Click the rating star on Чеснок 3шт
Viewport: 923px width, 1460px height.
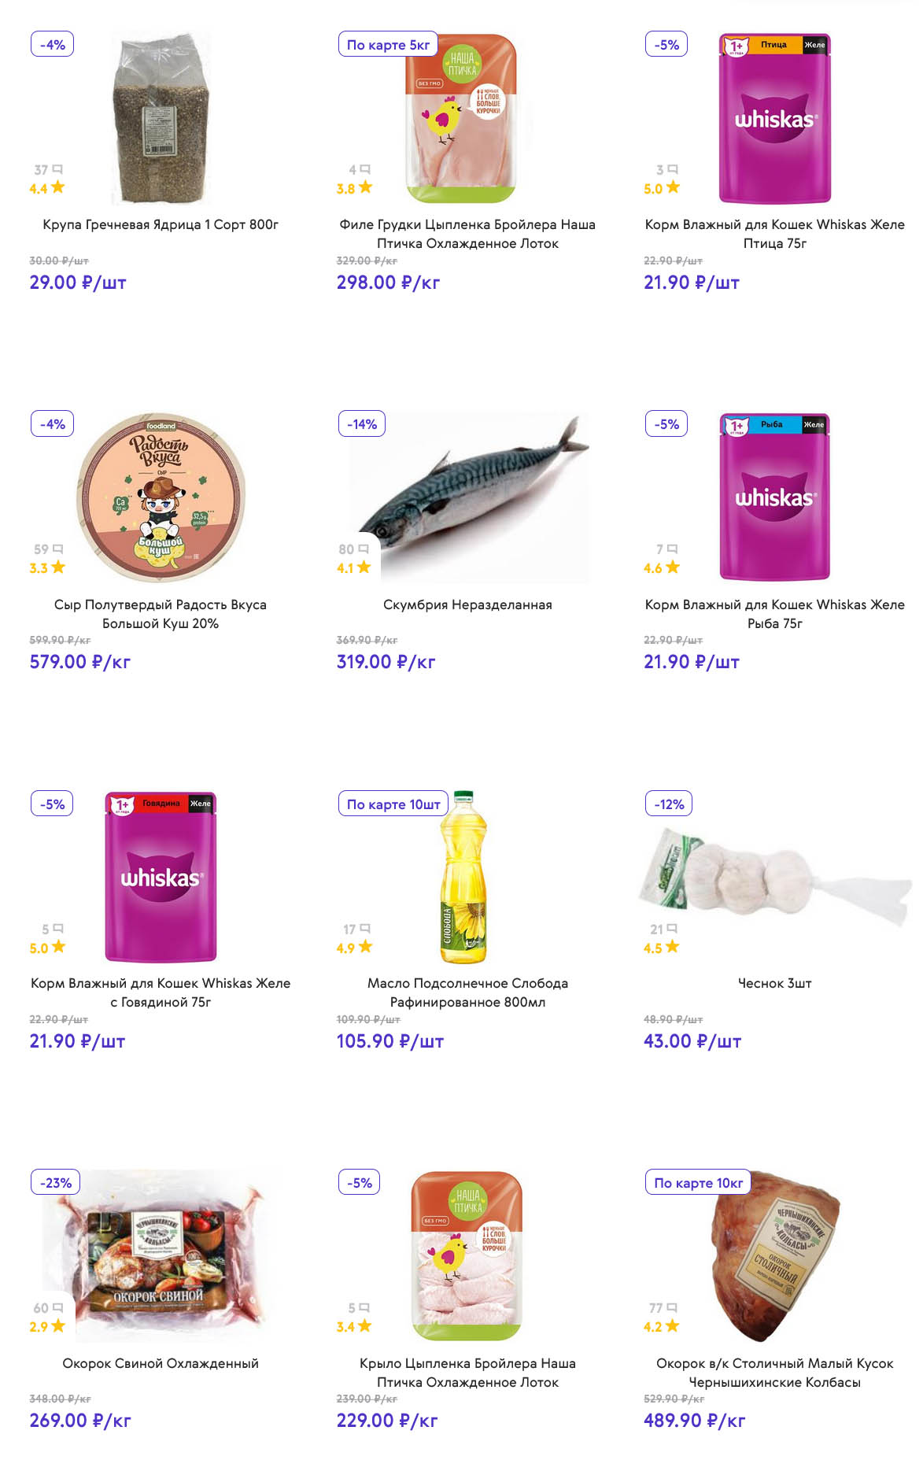coord(672,947)
